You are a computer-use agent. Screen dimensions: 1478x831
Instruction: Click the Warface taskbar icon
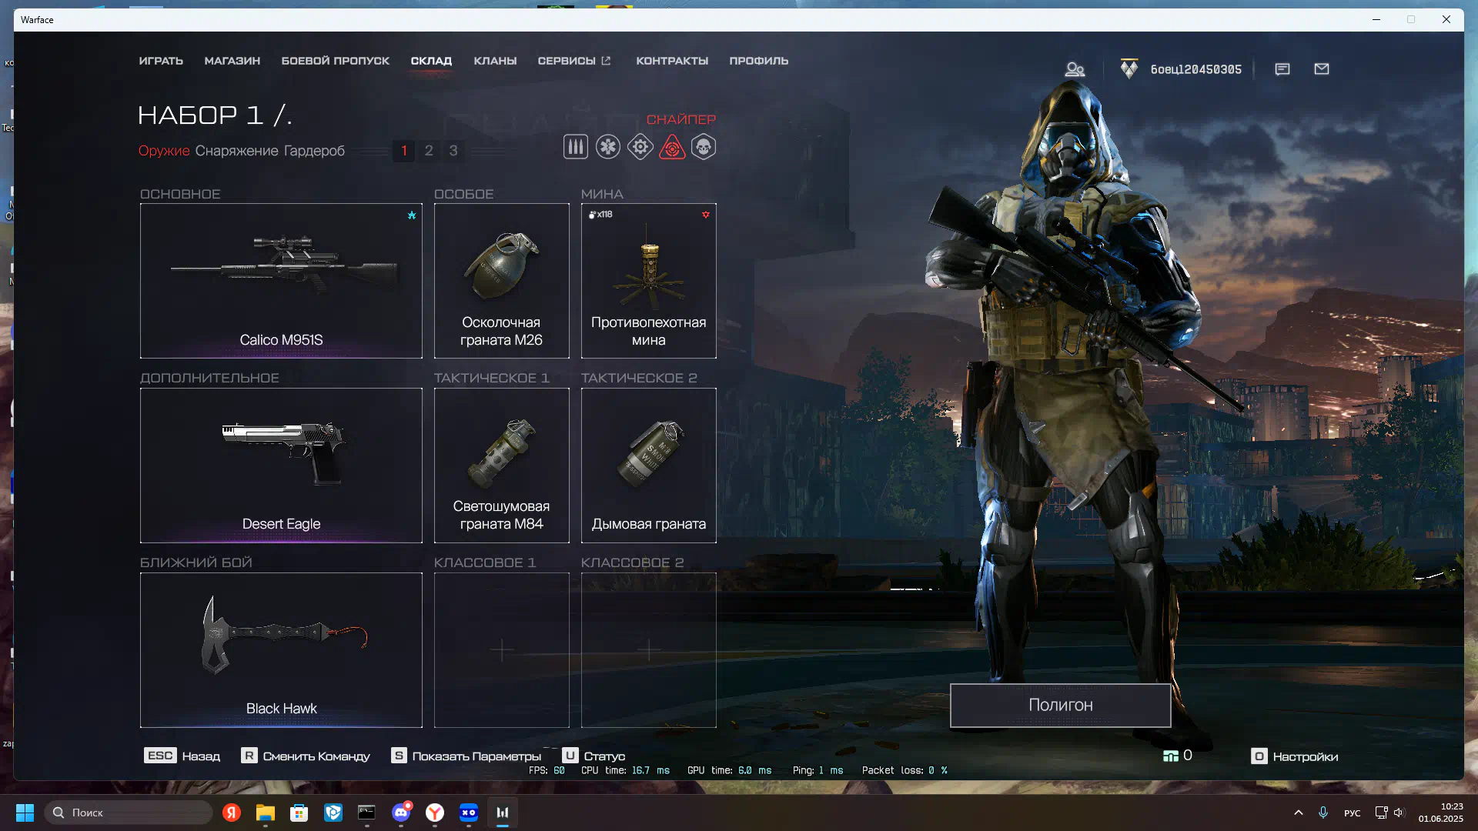[503, 813]
